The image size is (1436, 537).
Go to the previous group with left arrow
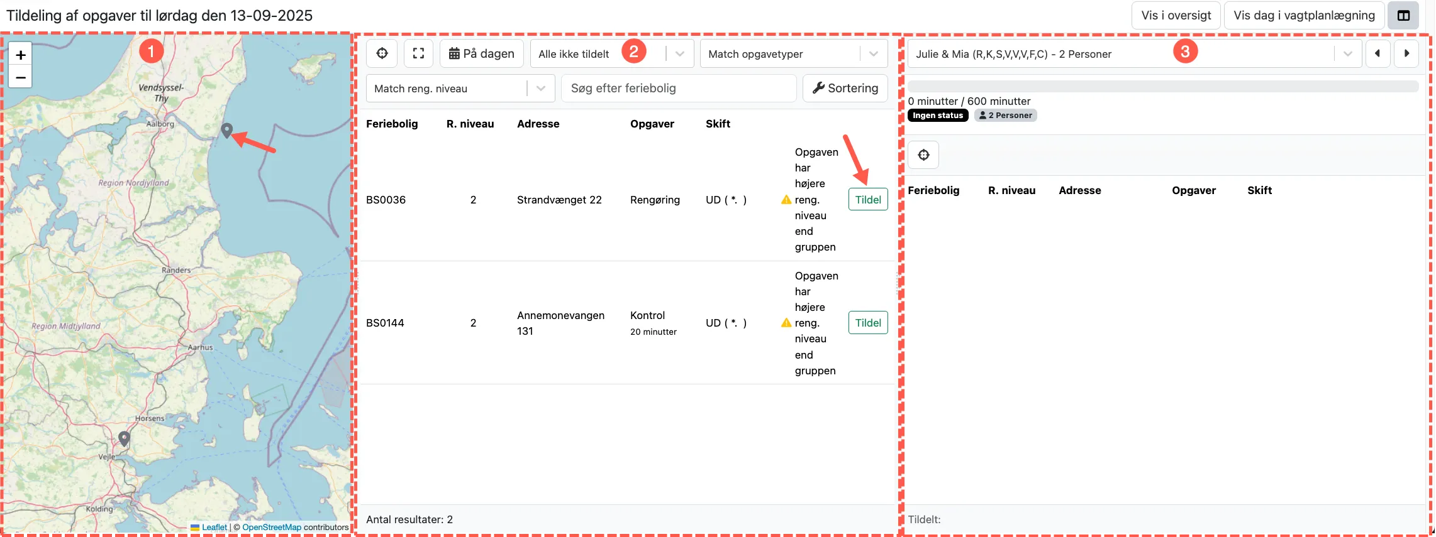(1378, 53)
